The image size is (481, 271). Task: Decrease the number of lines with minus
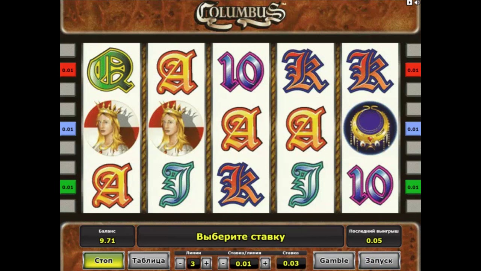(180, 263)
